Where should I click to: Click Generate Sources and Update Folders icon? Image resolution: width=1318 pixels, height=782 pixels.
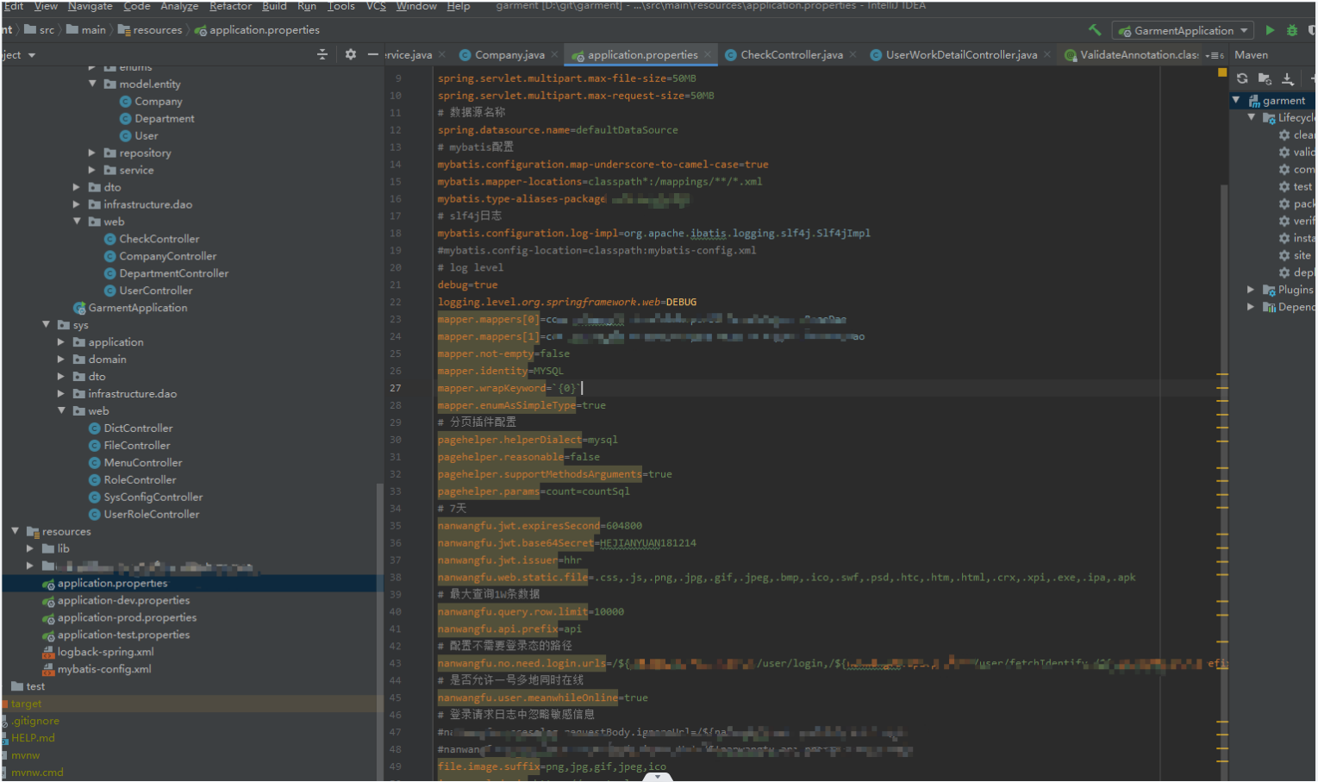(x=1265, y=78)
